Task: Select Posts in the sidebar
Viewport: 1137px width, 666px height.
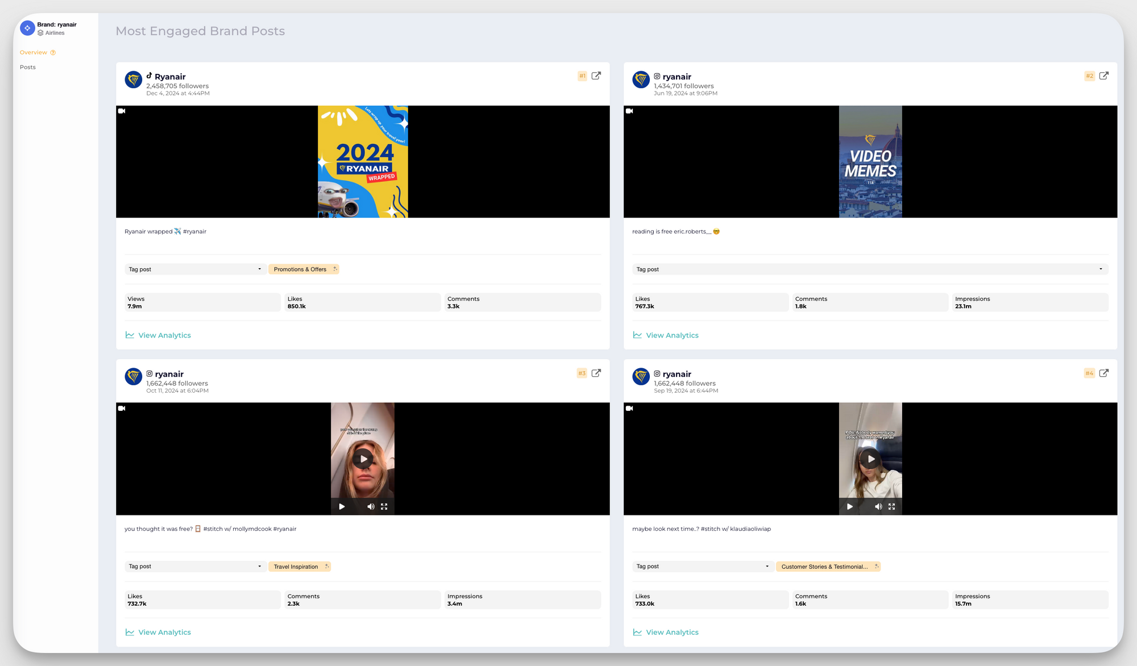Action: (x=28, y=67)
